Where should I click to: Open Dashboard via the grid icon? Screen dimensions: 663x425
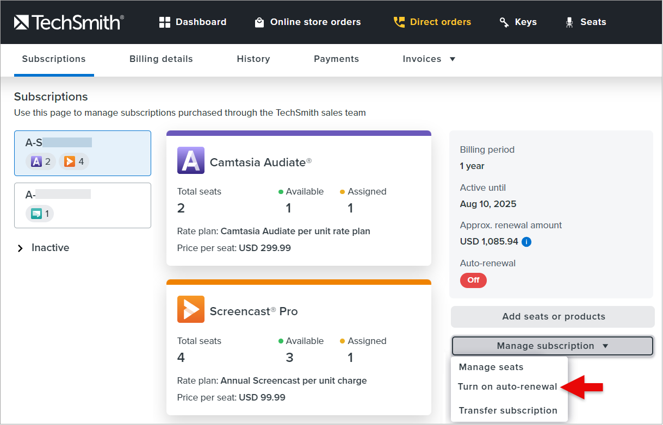click(165, 22)
